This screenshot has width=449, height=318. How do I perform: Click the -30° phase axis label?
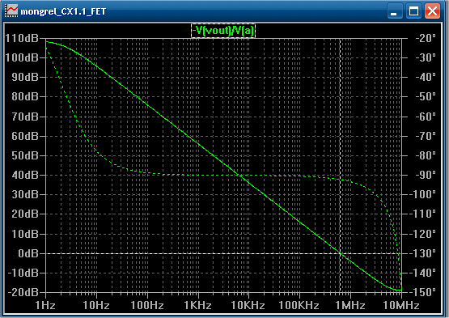point(426,57)
